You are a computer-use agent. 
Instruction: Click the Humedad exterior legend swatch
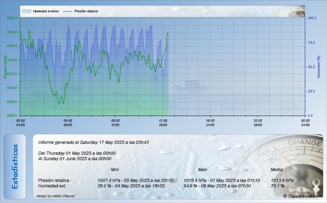pyautogui.click(x=27, y=11)
